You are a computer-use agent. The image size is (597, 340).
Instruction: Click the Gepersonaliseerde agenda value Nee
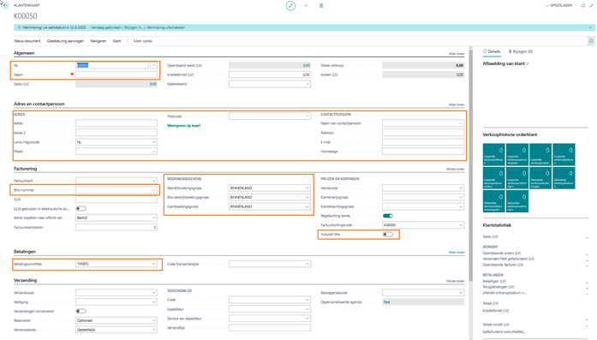click(x=386, y=302)
